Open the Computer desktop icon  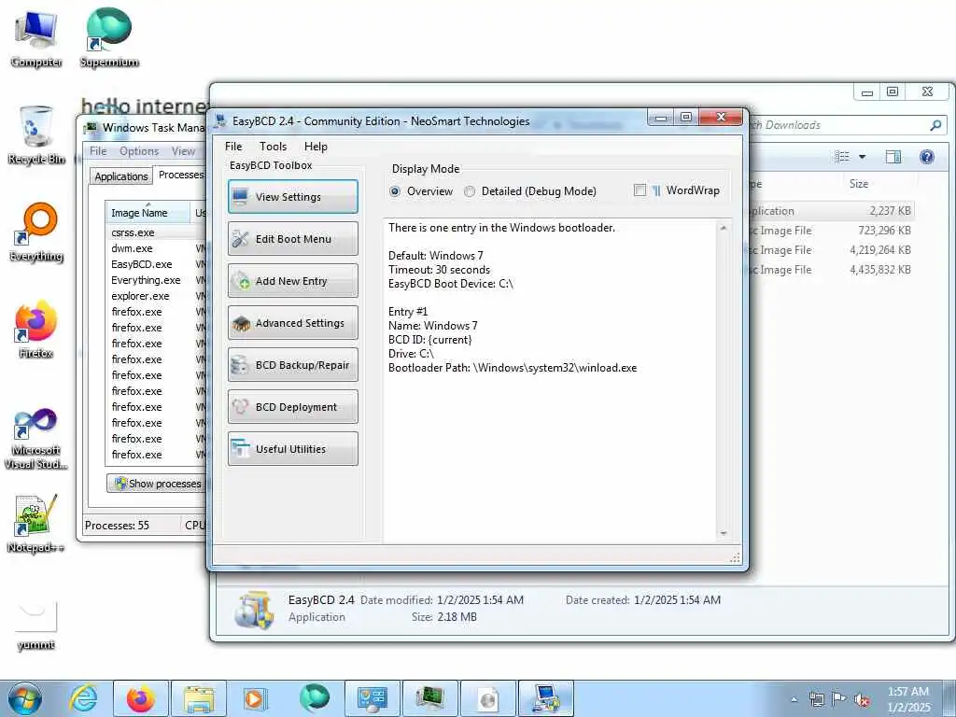point(36,37)
